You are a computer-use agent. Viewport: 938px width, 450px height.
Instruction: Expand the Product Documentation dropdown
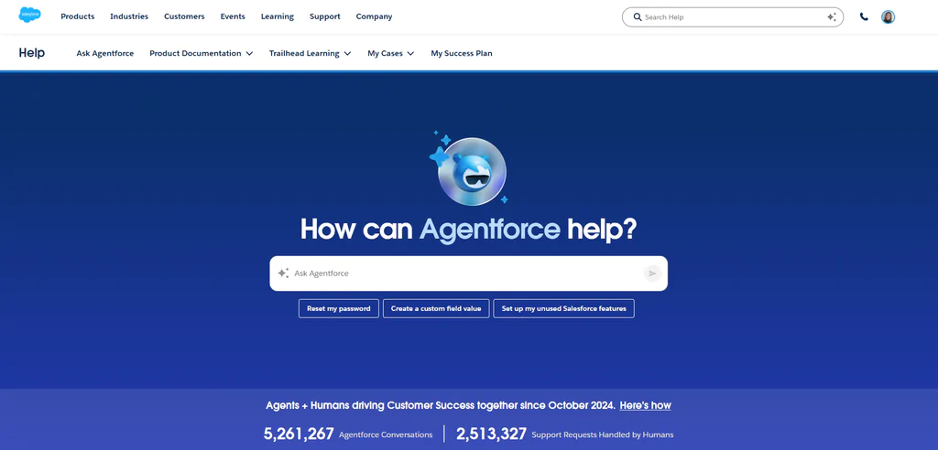click(x=201, y=53)
